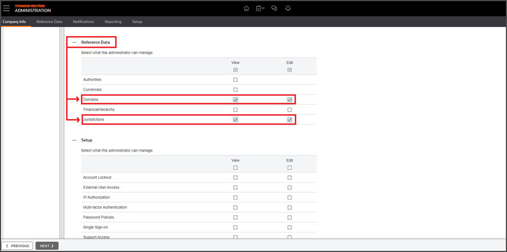Check View for Single Sign-on

click(235, 227)
